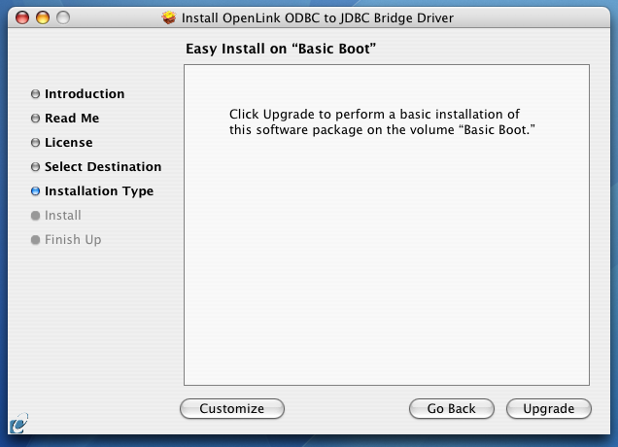Select the Read Me step label
618x447 pixels.
[x=72, y=119]
